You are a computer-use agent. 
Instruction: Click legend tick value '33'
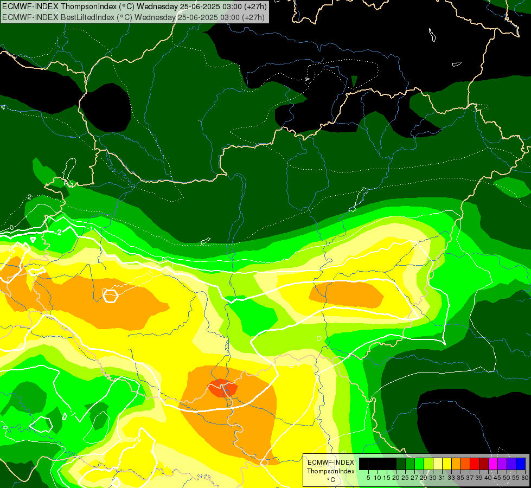point(451,478)
